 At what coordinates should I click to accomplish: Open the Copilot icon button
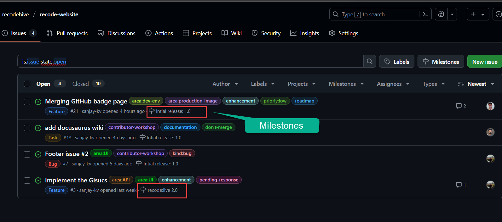point(441,14)
